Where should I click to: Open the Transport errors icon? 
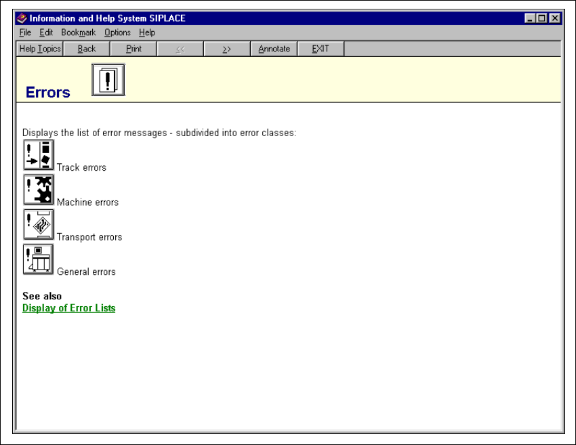[39, 224]
